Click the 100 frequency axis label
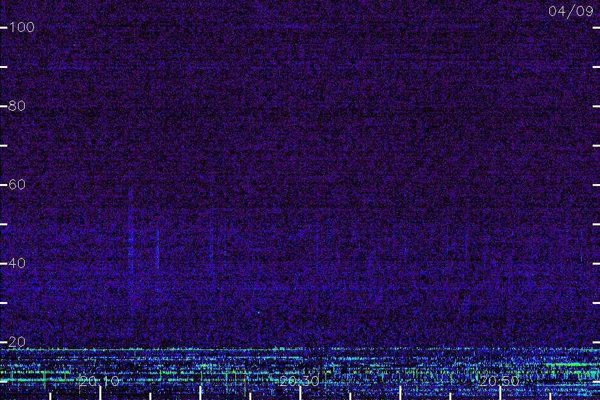The height and width of the screenshot is (400, 600). (x=21, y=27)
